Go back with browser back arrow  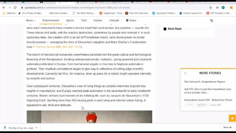click(4, 7)
